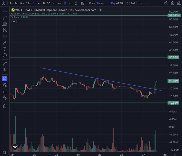Add a symbol with the plus icon

(x=3, y=3)
